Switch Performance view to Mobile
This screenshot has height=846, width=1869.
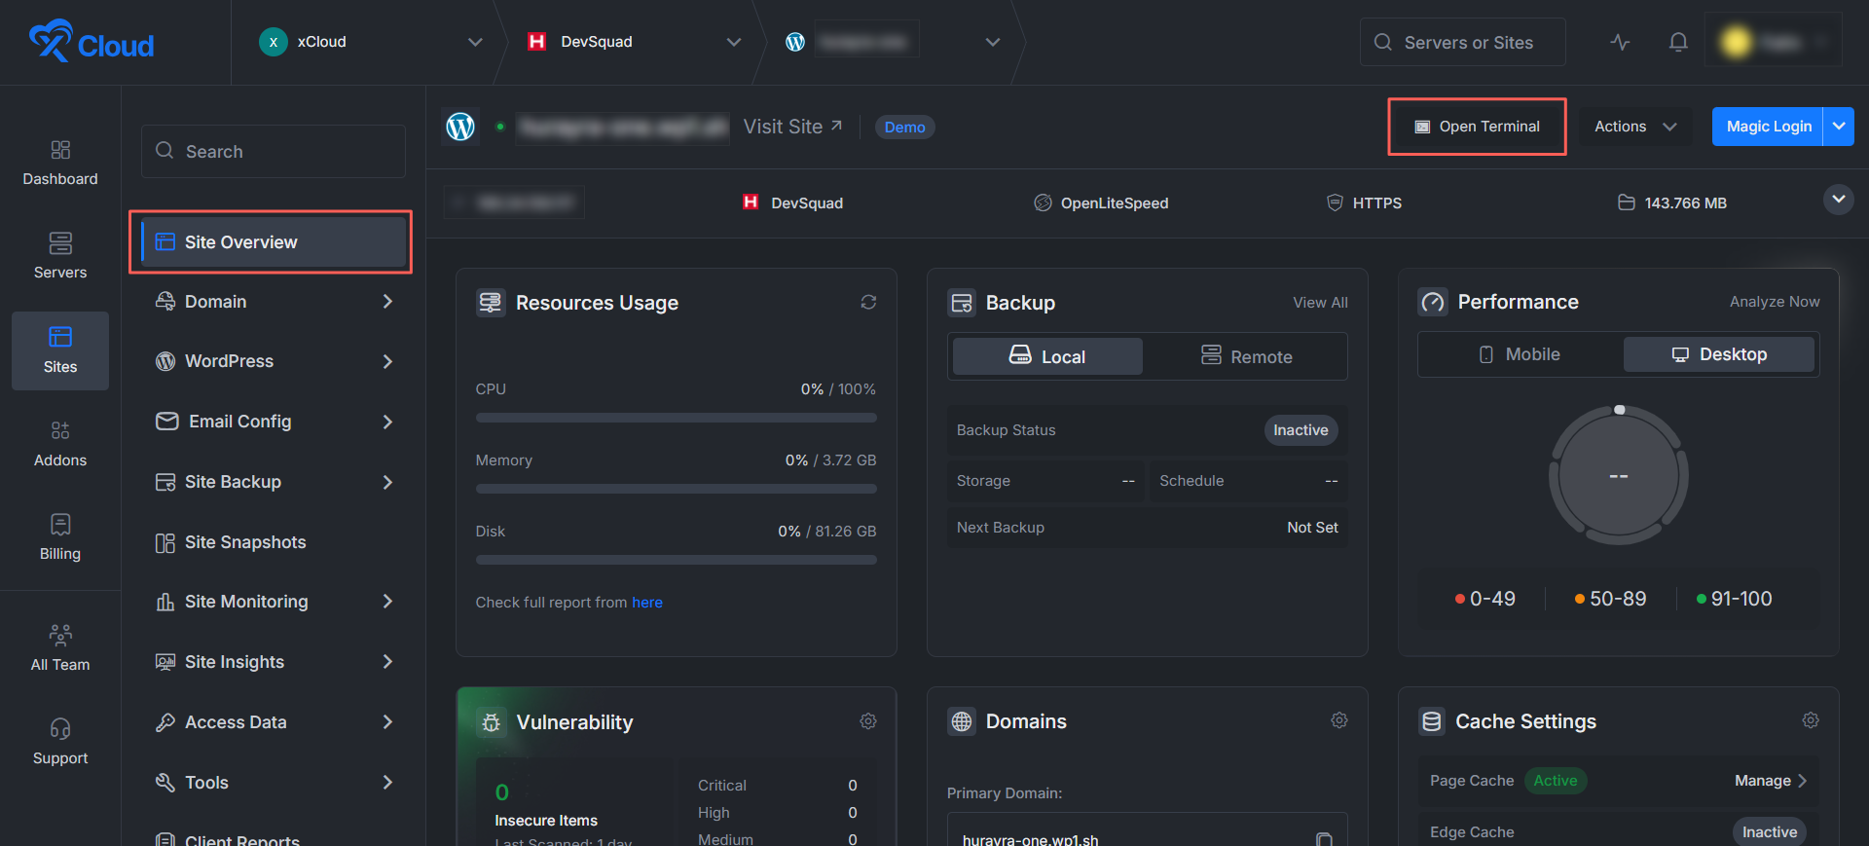tap(1520, 354)
